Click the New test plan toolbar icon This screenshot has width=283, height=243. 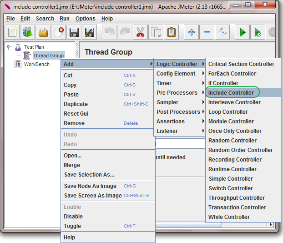(12, 32)
